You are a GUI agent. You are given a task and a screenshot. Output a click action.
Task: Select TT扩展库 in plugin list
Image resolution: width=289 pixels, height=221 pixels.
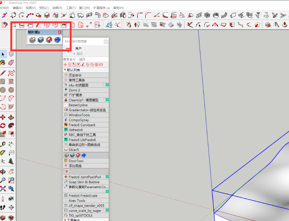(86, 95)
